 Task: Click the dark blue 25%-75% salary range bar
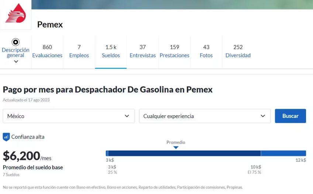pos(184,153)
